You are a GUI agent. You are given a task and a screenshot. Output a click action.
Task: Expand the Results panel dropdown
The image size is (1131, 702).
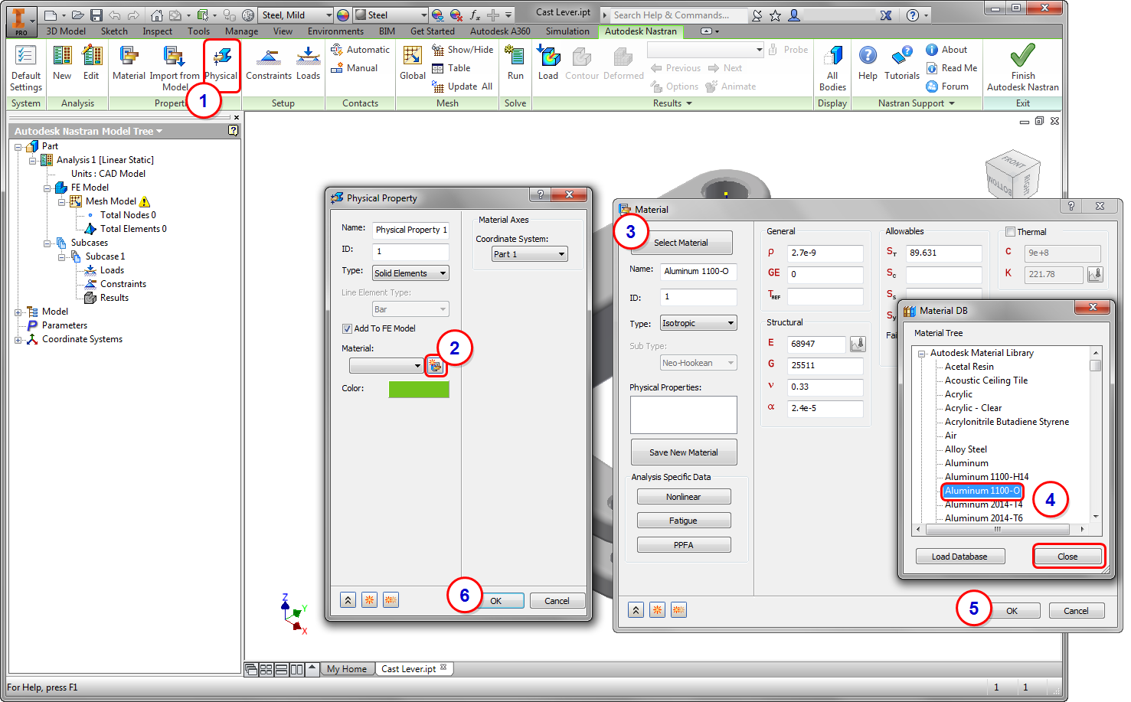tap(672, 103)
